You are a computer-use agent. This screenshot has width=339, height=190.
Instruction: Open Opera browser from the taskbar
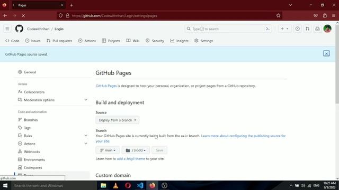[x=128, y=185]
